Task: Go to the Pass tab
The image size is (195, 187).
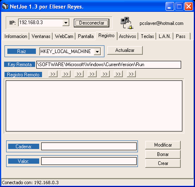Action: coord(182,36)
